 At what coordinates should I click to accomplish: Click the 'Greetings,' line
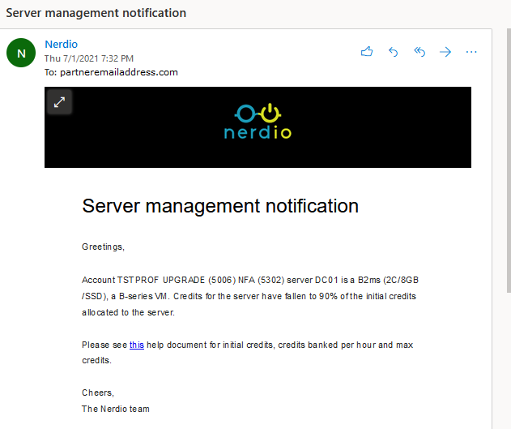(x=103, y=247)
